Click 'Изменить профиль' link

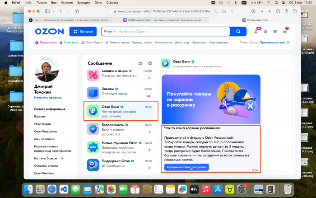point(48,98)
